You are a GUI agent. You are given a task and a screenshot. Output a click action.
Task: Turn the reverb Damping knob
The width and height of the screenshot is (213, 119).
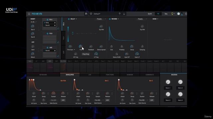pyautogui.click(x=142, y=47)
